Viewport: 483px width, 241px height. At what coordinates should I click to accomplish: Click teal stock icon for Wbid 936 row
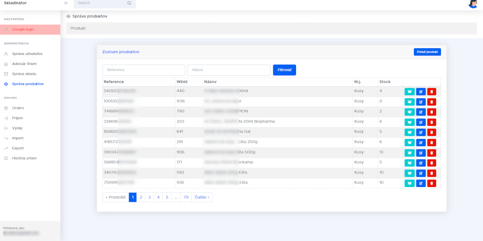(410, 183)
